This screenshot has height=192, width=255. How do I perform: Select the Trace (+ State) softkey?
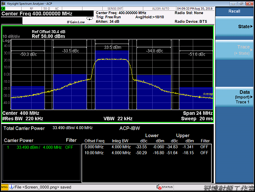(x=234, y=50)
